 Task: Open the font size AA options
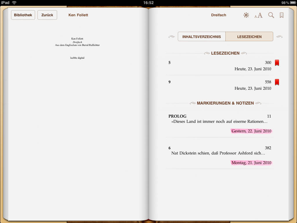[258, 15]
